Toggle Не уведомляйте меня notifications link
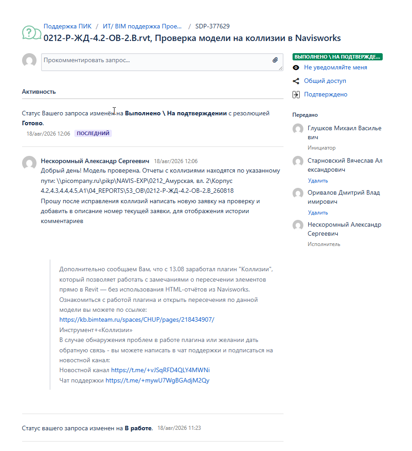 click(335, 67)
